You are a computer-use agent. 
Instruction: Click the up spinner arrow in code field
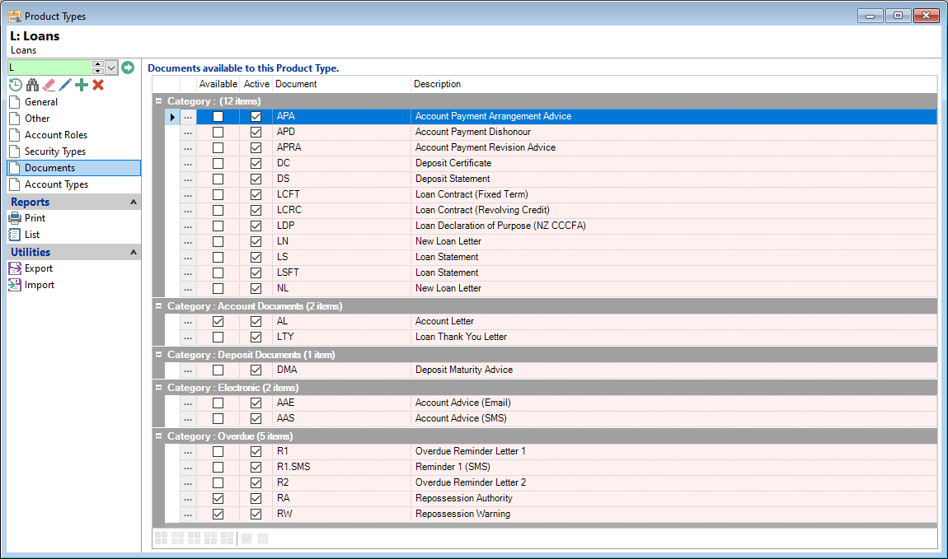[x=98, y=64]
